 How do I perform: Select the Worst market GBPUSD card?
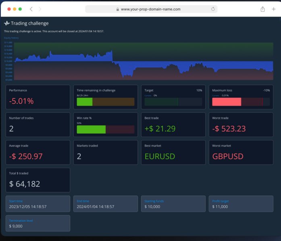tap(241, 152)
